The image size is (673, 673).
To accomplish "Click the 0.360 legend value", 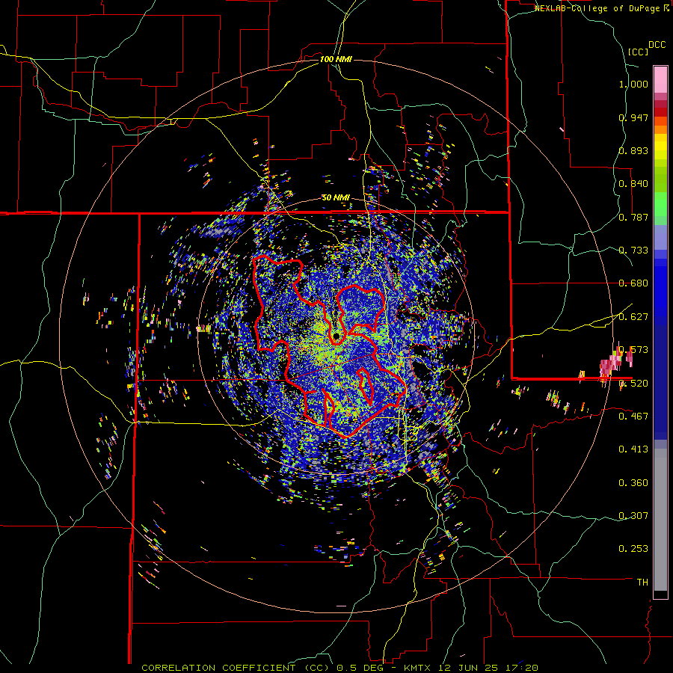I will [x=633, y=483].
